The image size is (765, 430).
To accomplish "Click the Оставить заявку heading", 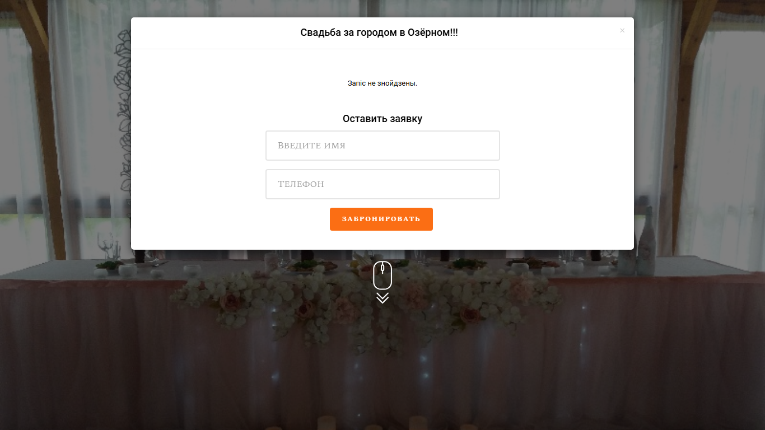I will click(382, 119).
